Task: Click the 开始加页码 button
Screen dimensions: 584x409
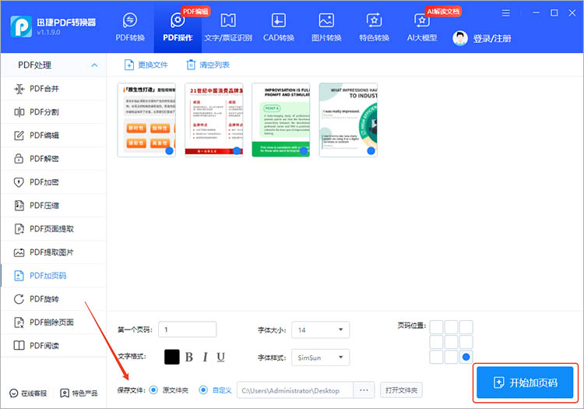Action: pos(525,383)
